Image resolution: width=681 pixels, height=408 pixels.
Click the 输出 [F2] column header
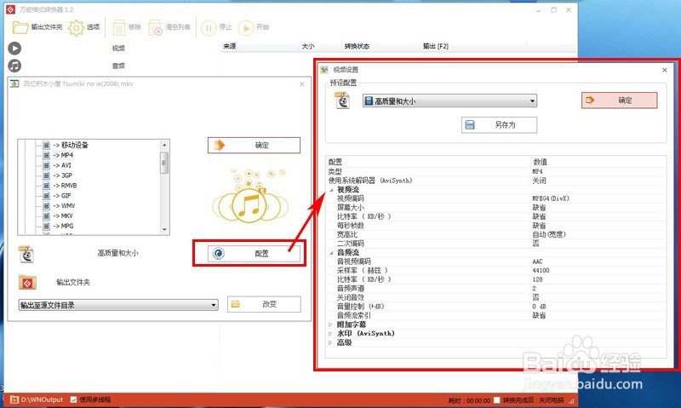[x=474, y=46]
